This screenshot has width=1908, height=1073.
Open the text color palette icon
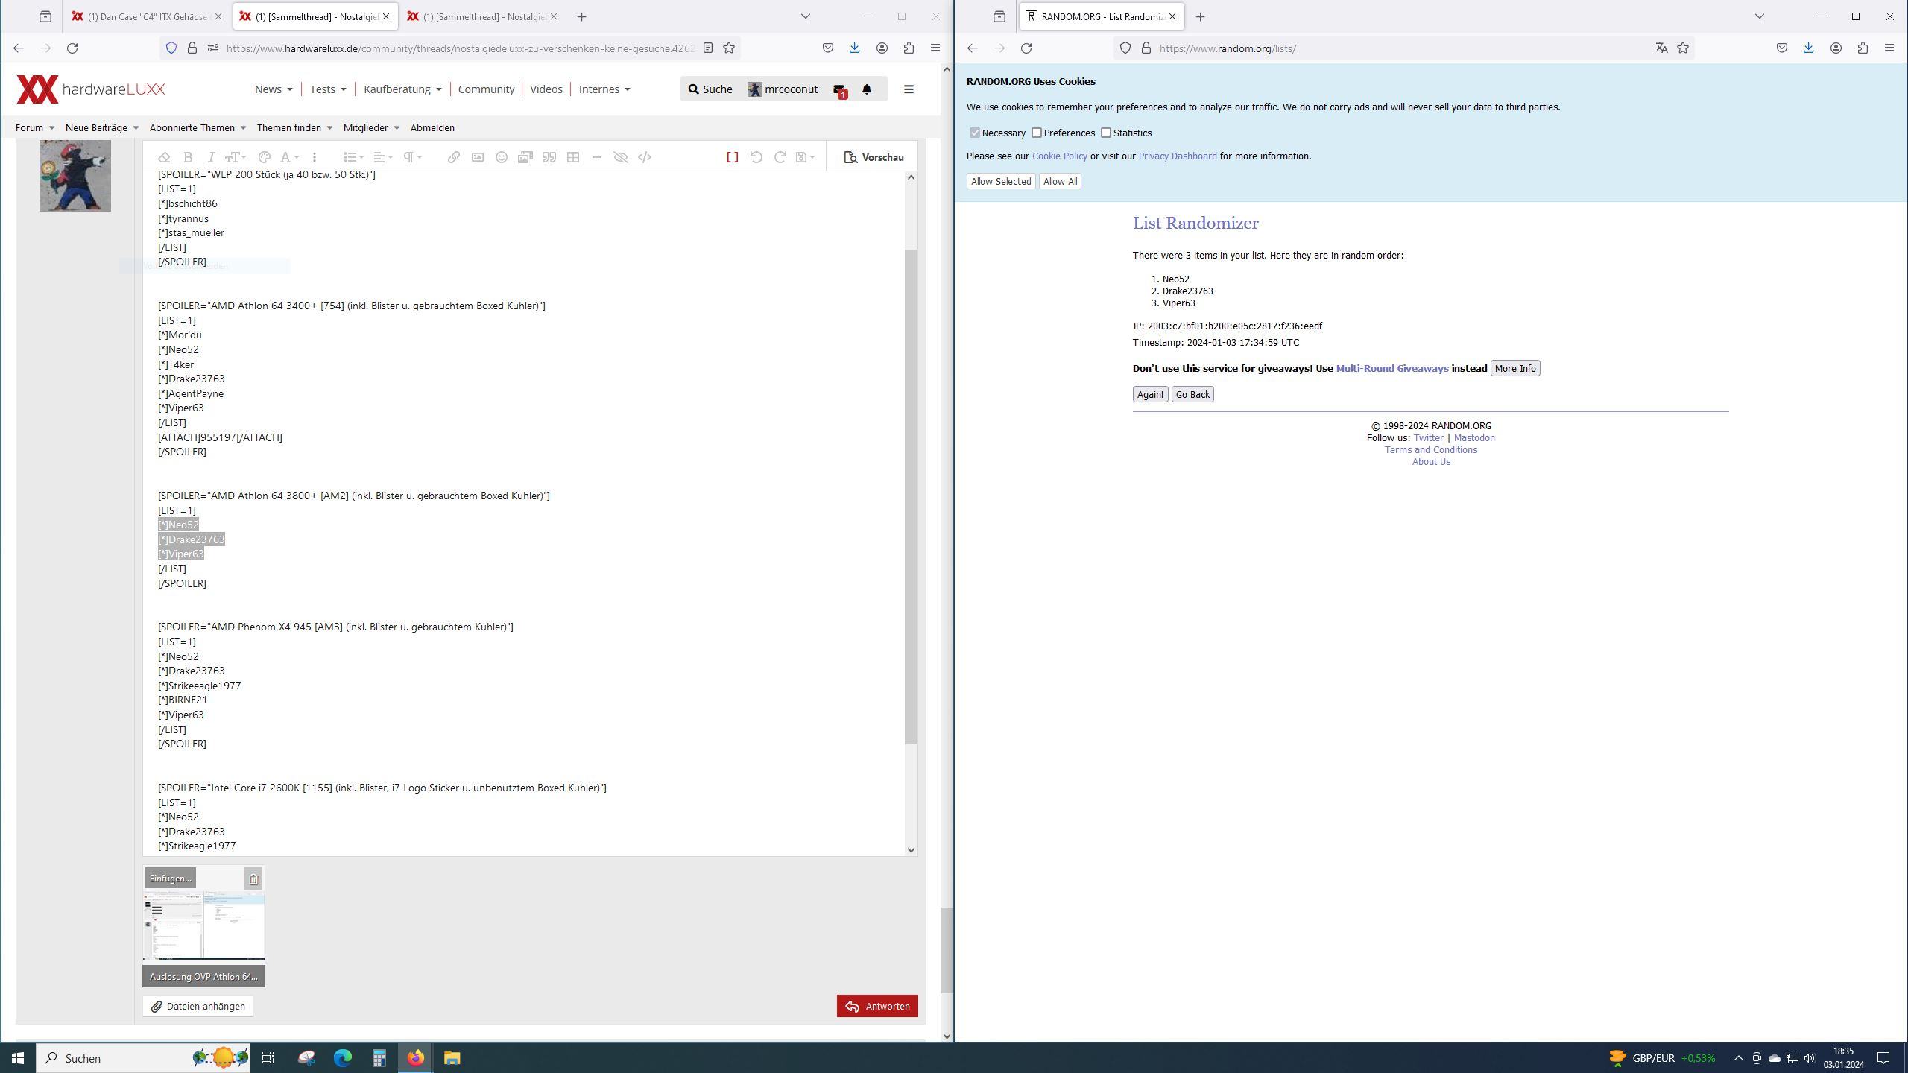(264, 157)
